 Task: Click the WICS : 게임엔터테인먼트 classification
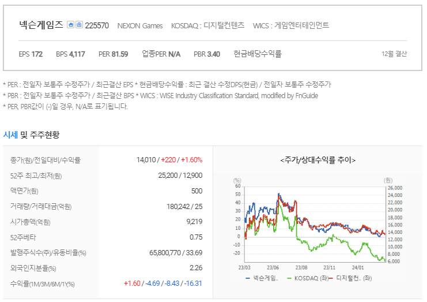291,25
